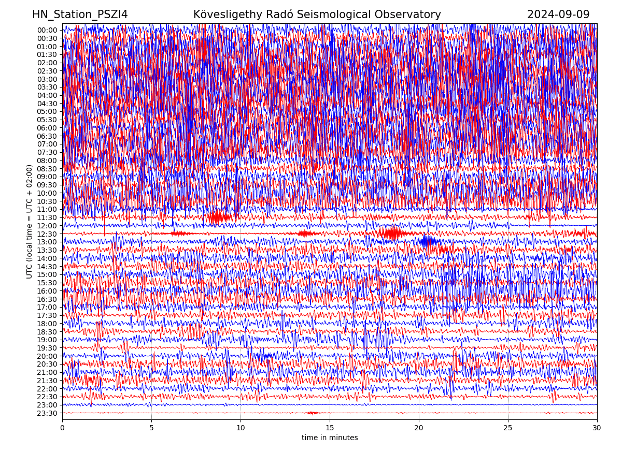Viewport: 622px width, 466px height.
Task: Click the HN_Station_PSZI4 station label
Action: [x=80, y=15]
